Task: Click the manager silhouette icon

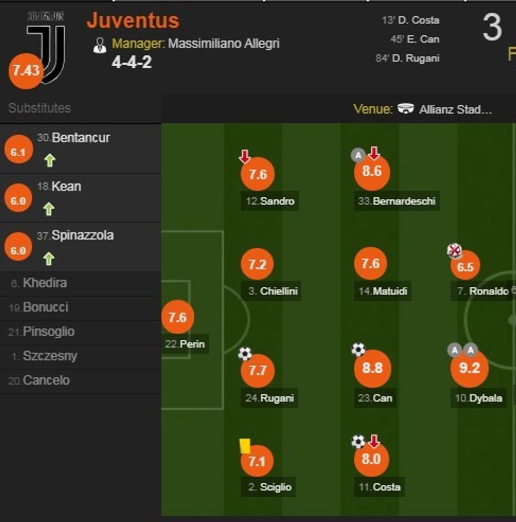Action: click(x=100, y=45)
